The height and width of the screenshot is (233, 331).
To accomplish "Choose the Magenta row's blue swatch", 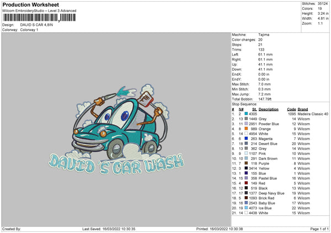I will (246, 138).
